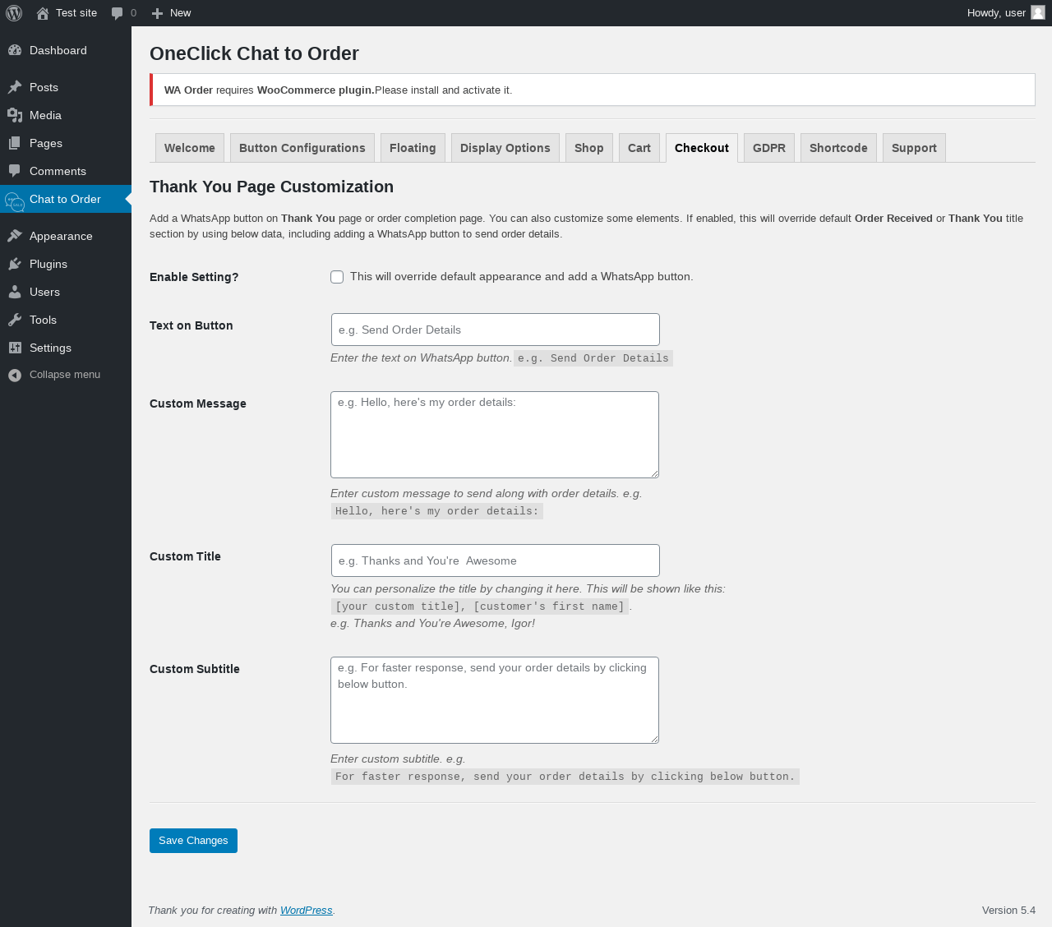1052x927 pixels.
Task: Click the Enable Setting? label
Action: coord(194,277)
